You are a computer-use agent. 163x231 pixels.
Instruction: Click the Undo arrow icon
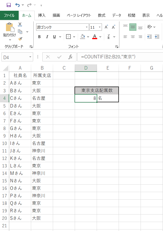coord(17,5)
